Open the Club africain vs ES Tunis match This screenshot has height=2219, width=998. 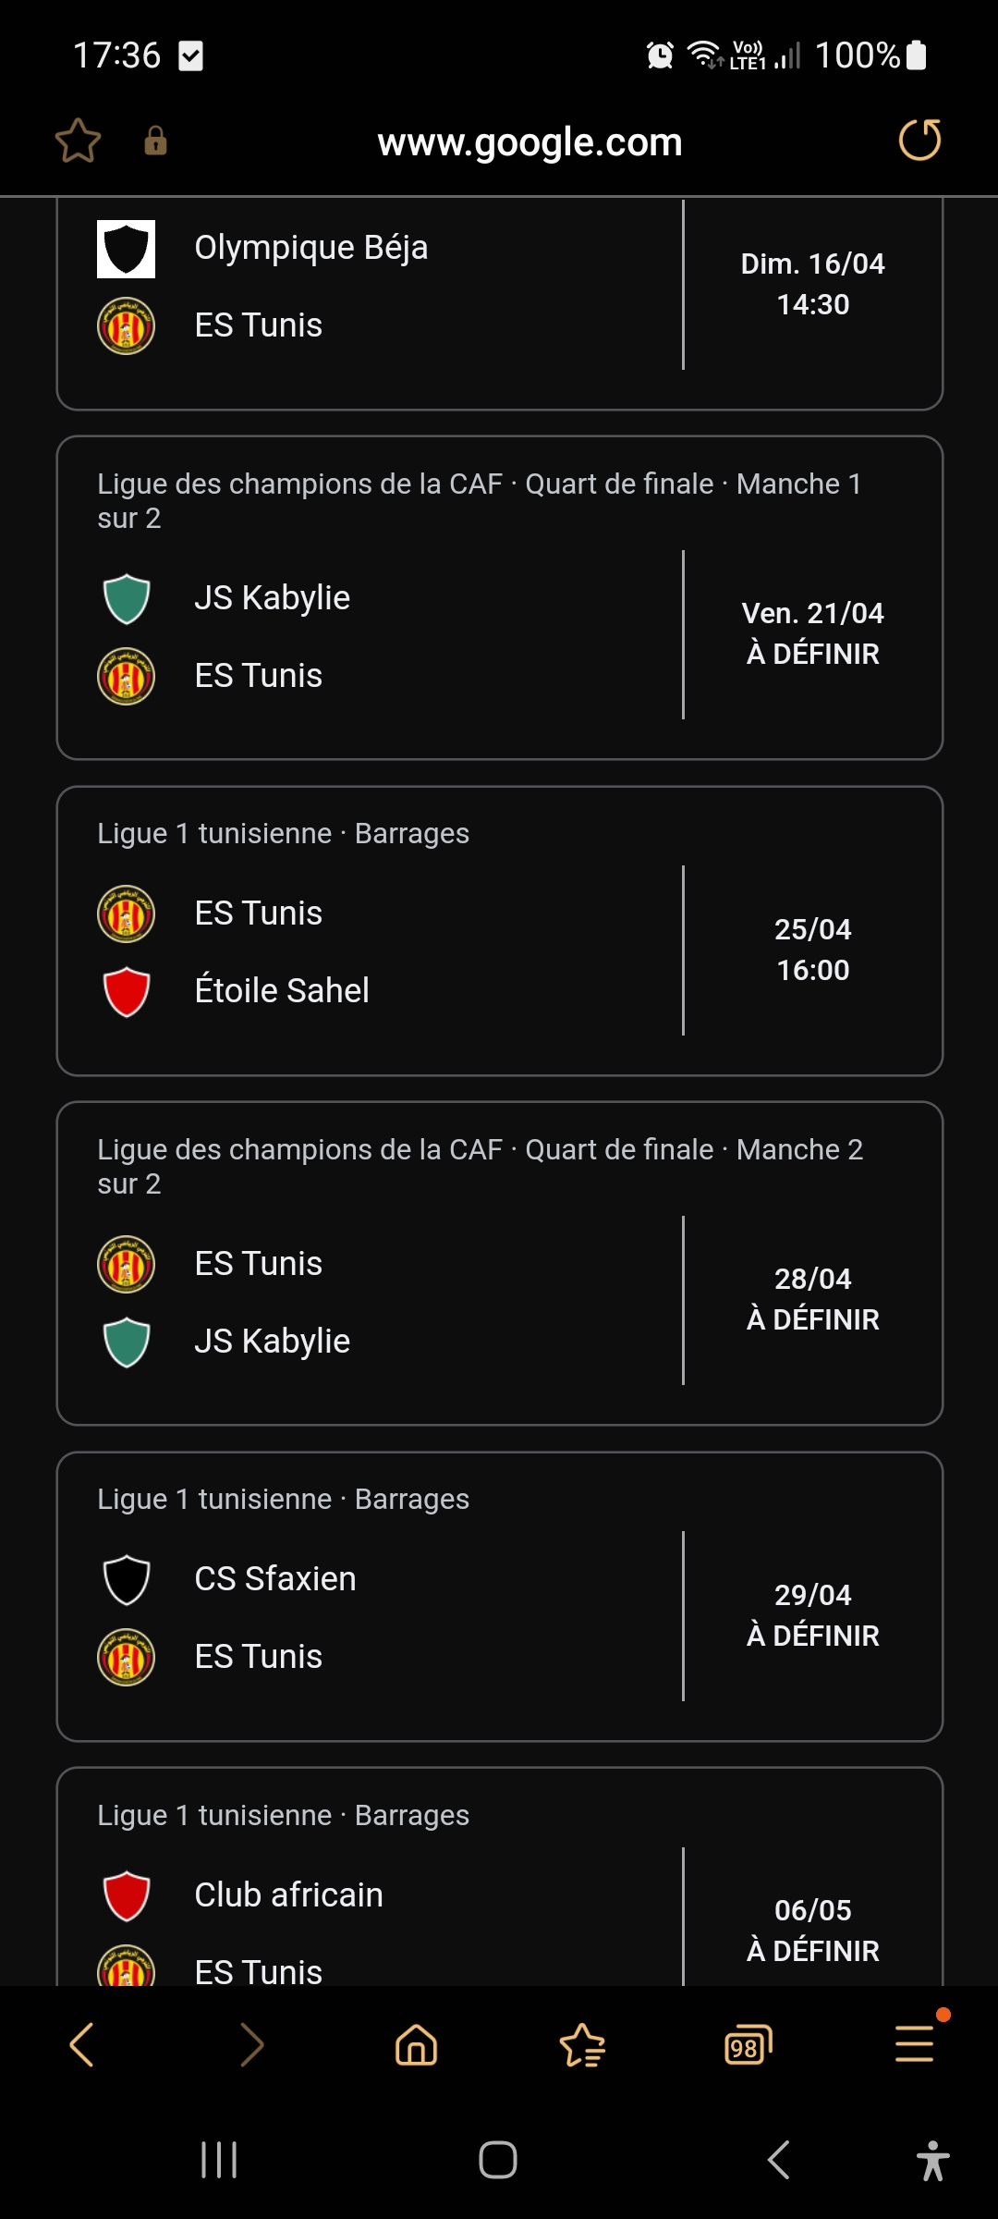tap(500, 1877)
